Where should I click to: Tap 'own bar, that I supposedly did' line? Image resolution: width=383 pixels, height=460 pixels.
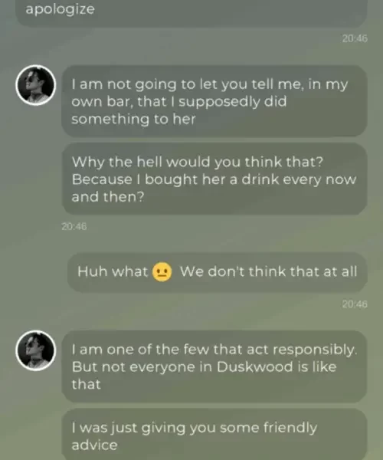pyautogui.click(x=179, y=102)
